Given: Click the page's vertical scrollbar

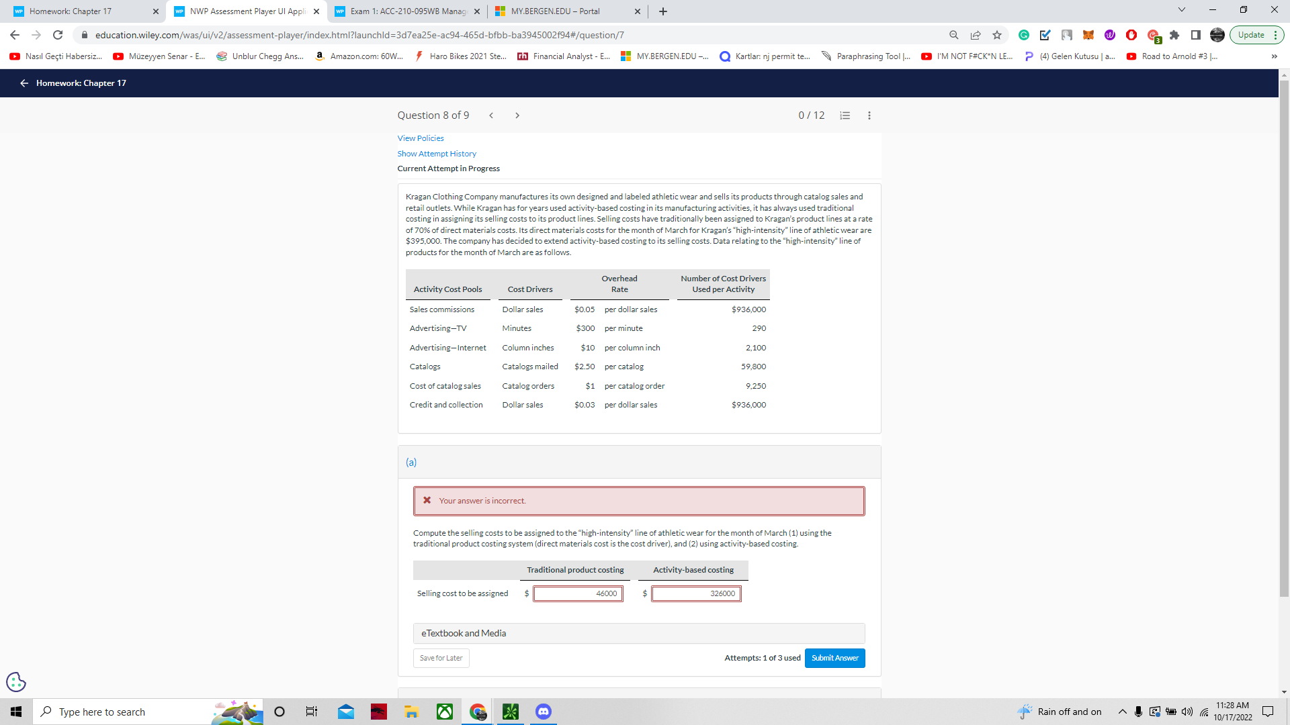Looking at the screenshot, I should [x=1284, y=336].
